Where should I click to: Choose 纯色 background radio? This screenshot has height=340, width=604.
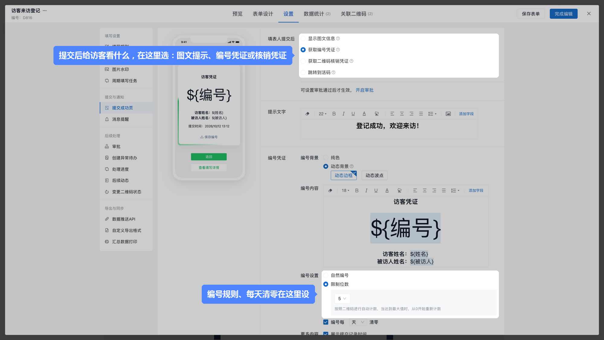pyautogui.click(x=326, y=157)
